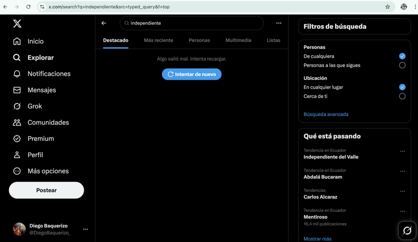Open more options for Mentiroso trend
The height and width of the screenshot is (242, 418).
[402, 211]
